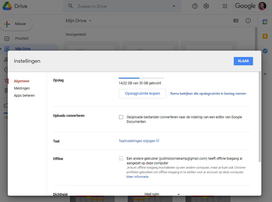Open Google Calendar side panel icon
The image size is (272, 202).
point(265,22)
